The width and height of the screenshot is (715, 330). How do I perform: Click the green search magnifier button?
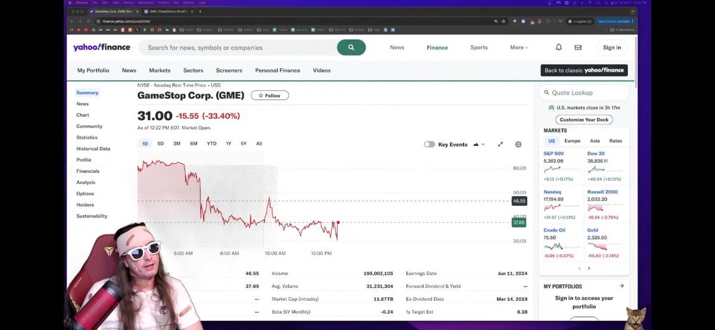pos(351,48)
